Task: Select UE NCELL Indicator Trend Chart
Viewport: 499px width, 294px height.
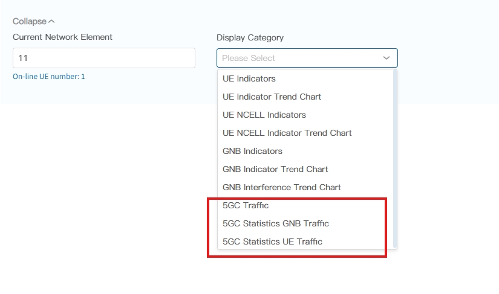Action: click(287, 133)
